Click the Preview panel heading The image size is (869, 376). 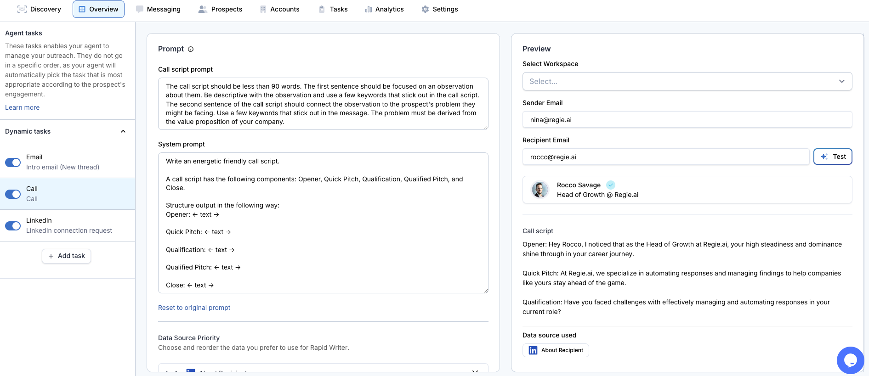click(536, 49)
